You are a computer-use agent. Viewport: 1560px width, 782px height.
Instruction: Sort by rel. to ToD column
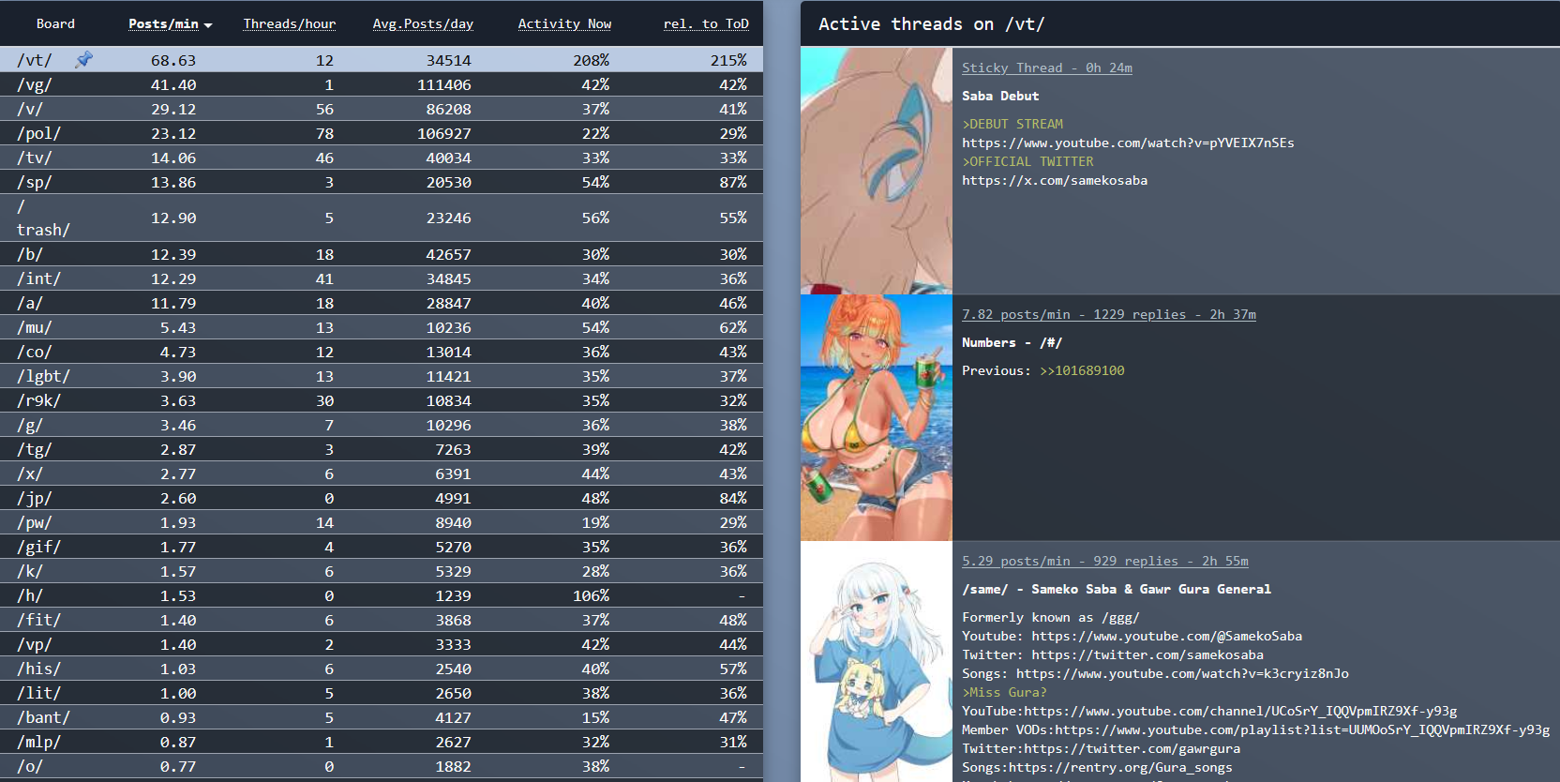pos(706,24)
